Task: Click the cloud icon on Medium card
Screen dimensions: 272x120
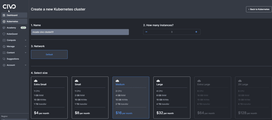Action: (x=117, y=81)
